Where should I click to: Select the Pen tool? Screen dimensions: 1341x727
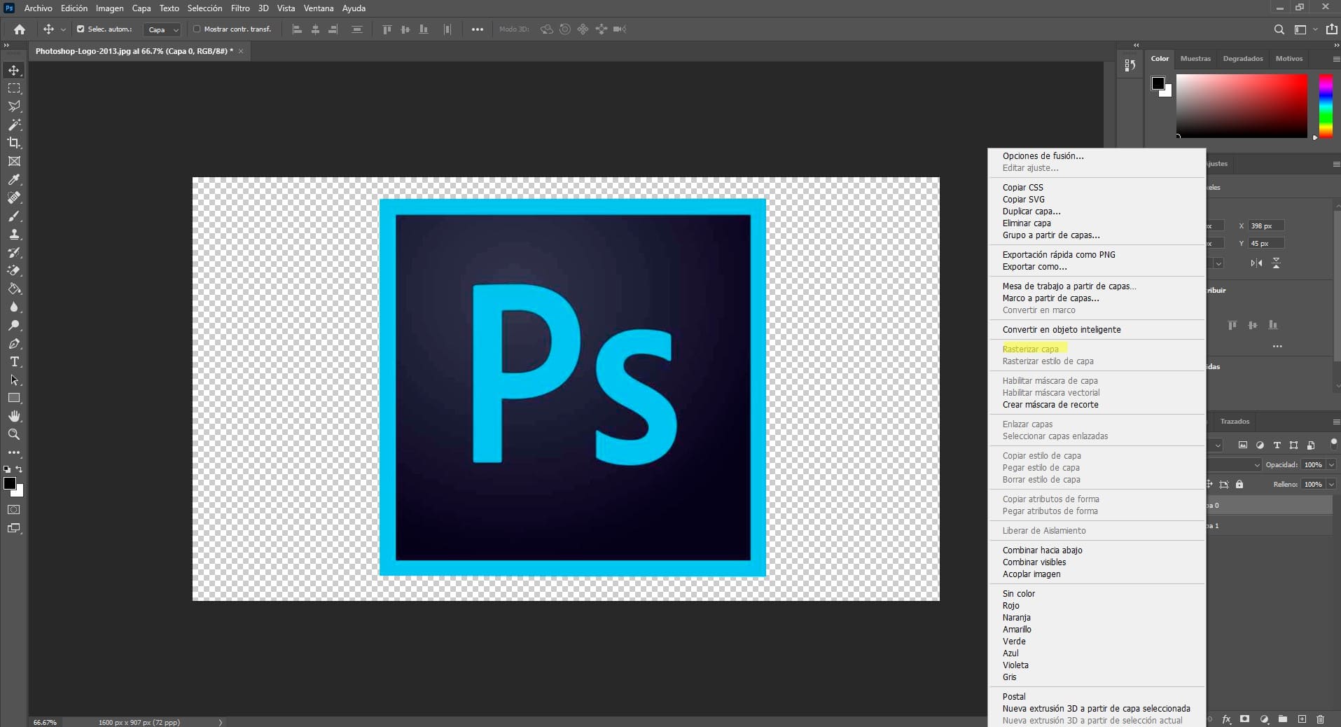[x=14, y=343]
